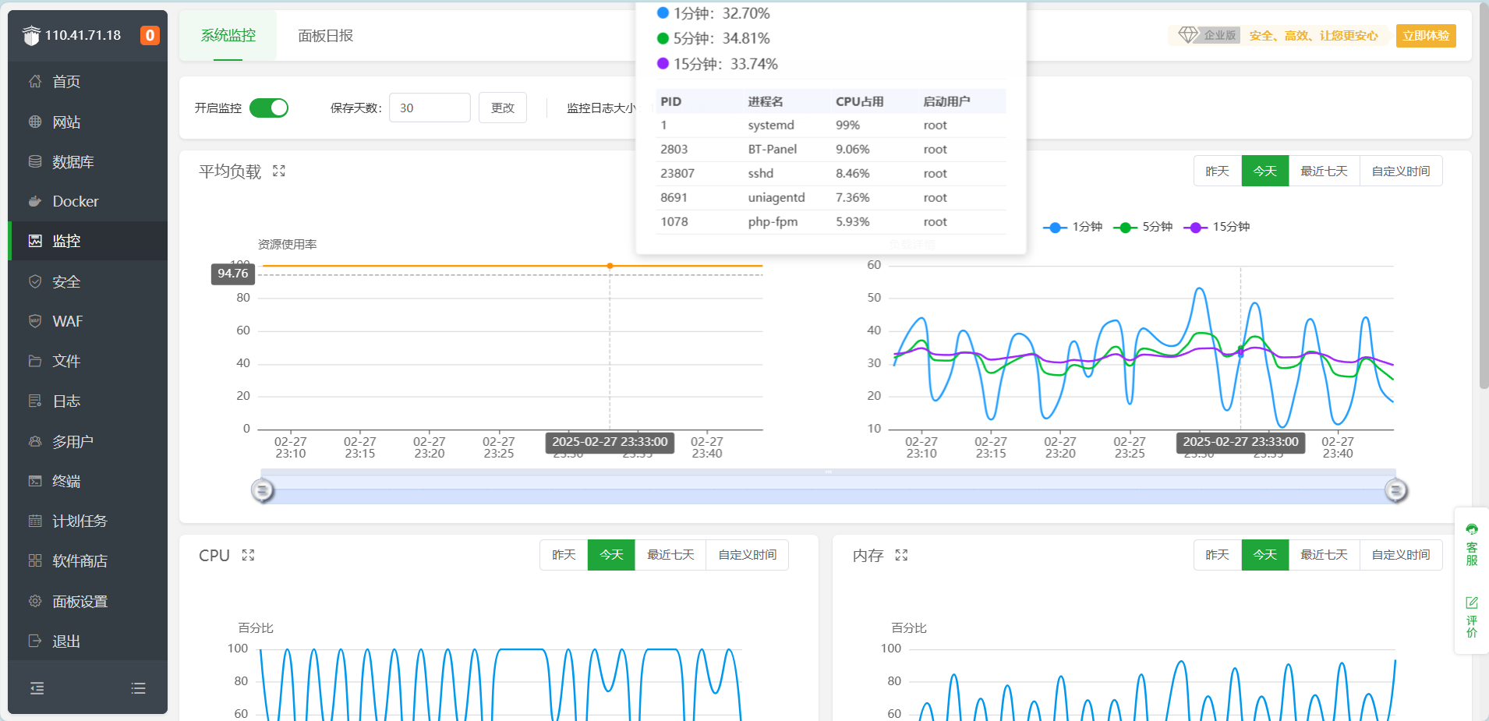Toggle 5分钟 series in legend
Viewport: 1489px width, 721px height.
(1143, 227)
